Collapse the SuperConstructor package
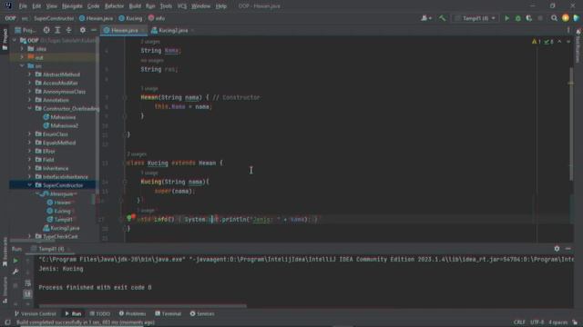583x327 pixels. [29, 185]
